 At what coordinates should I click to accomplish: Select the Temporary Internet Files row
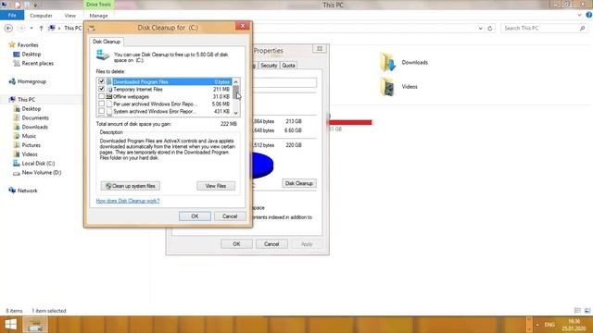pos(165,89)
